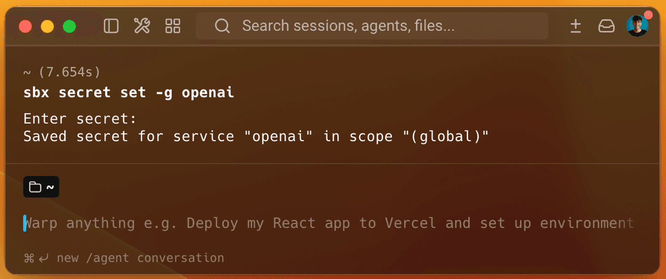Viewport: 666px width, 279px height.
Task: Click the magnifier search icon
Action: pyautogui.click(x=223, y=26)
